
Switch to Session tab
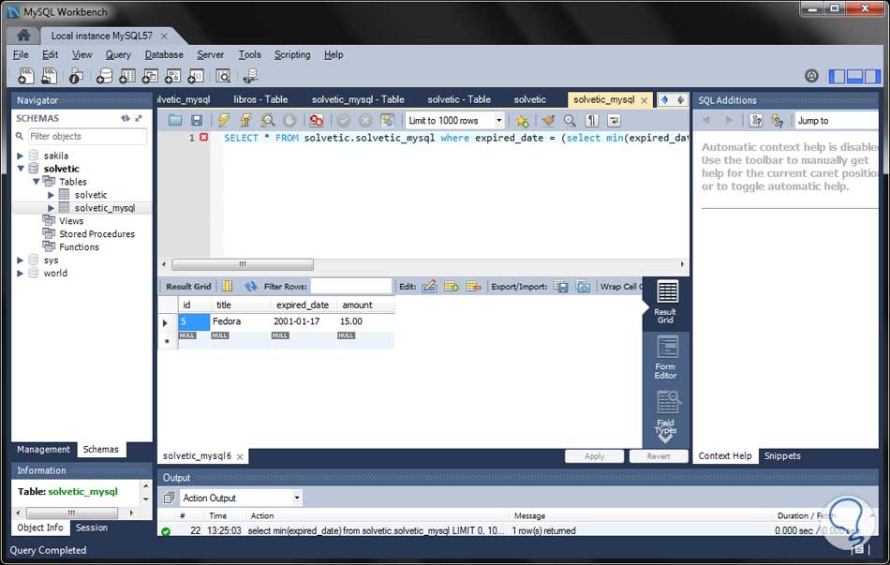(92, 528)
